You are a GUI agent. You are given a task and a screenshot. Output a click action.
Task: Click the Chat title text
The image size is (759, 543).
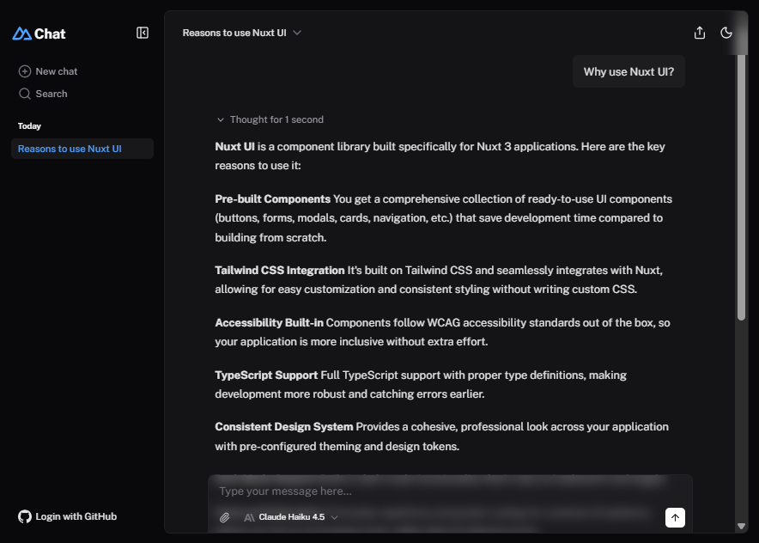point(50,34)
